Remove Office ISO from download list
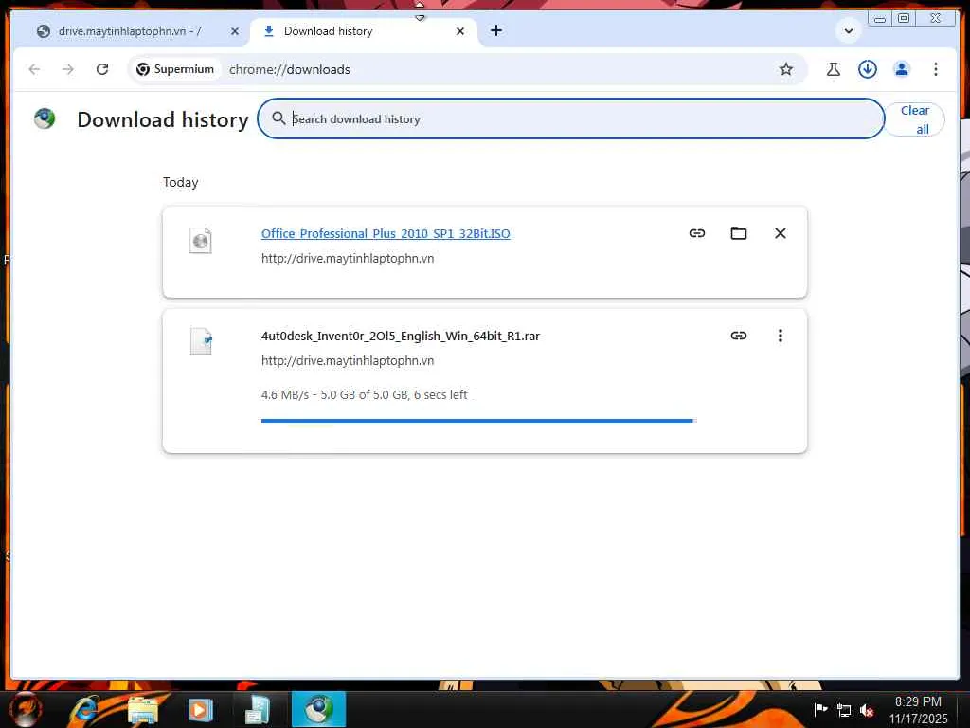 (781, 233)
